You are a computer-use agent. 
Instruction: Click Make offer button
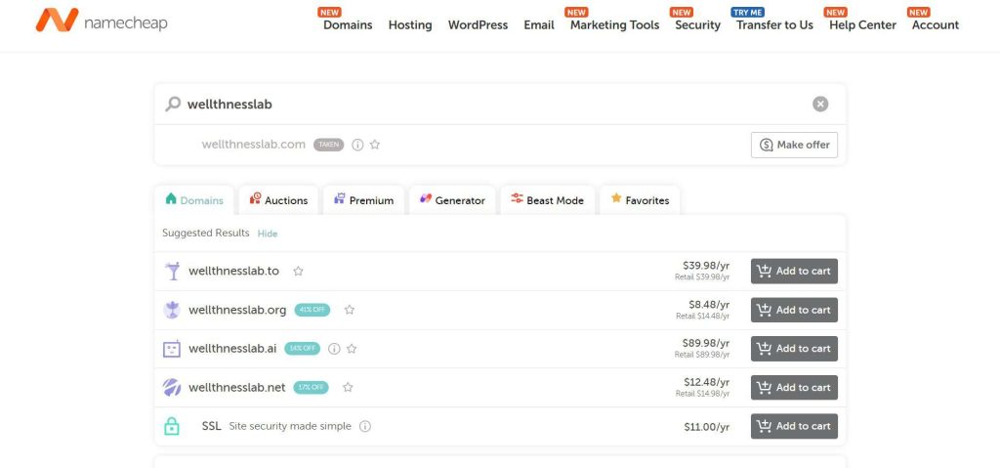click(x=794, y=145)
